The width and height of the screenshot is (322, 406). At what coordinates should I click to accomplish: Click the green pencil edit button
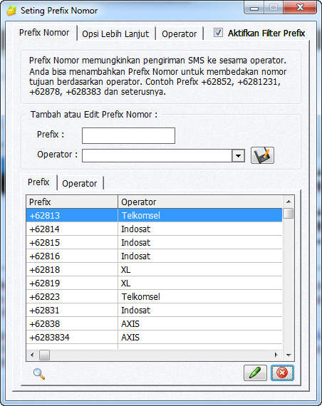[255, 373]
